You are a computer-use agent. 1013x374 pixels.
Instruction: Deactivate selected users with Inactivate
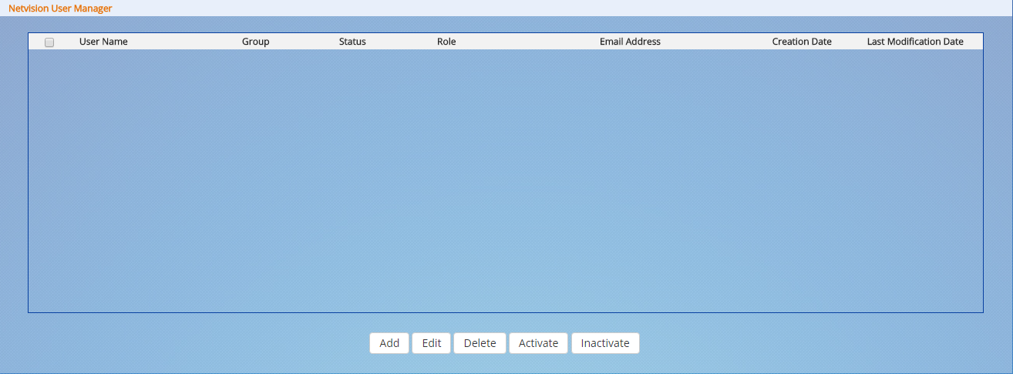pos(605,343)
